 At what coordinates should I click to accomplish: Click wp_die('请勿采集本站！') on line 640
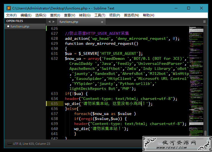click(101, 129)
